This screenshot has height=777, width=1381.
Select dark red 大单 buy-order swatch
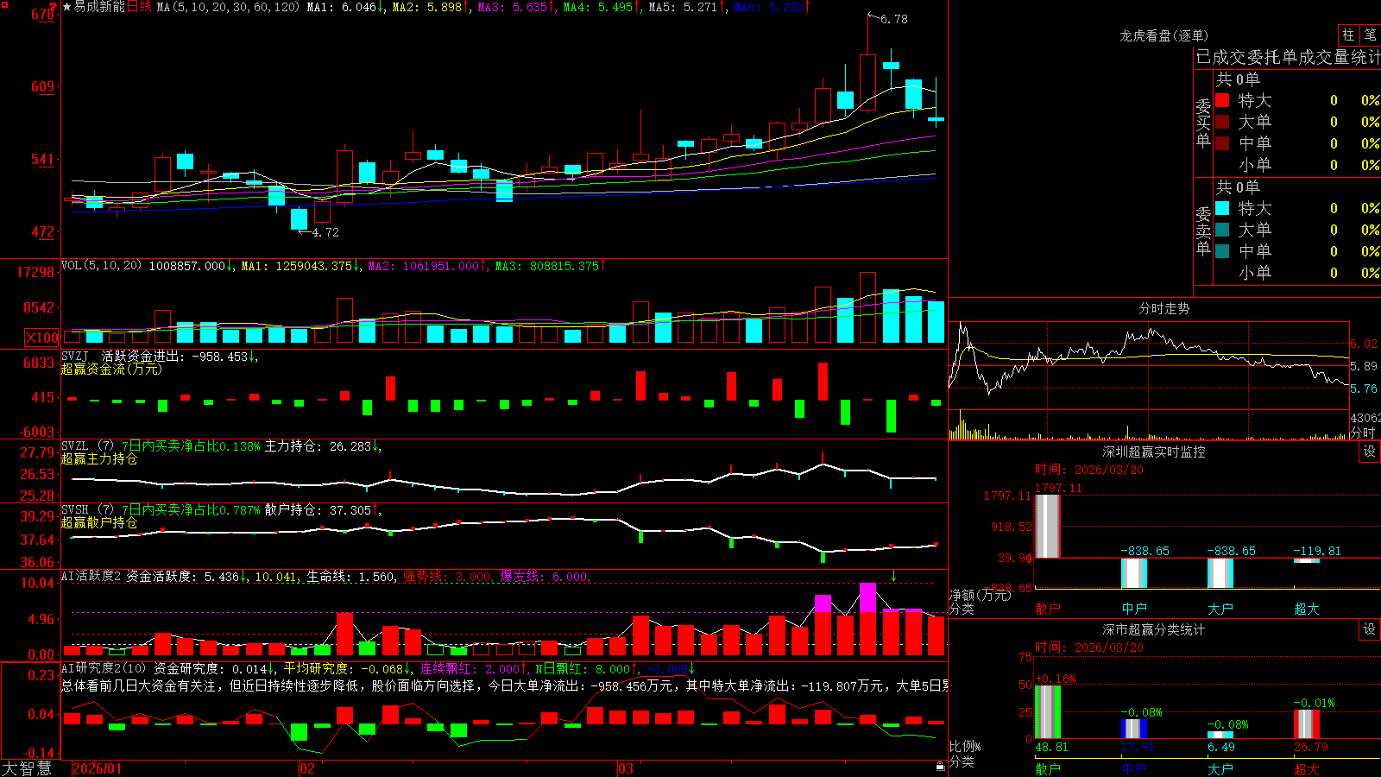1222,122
